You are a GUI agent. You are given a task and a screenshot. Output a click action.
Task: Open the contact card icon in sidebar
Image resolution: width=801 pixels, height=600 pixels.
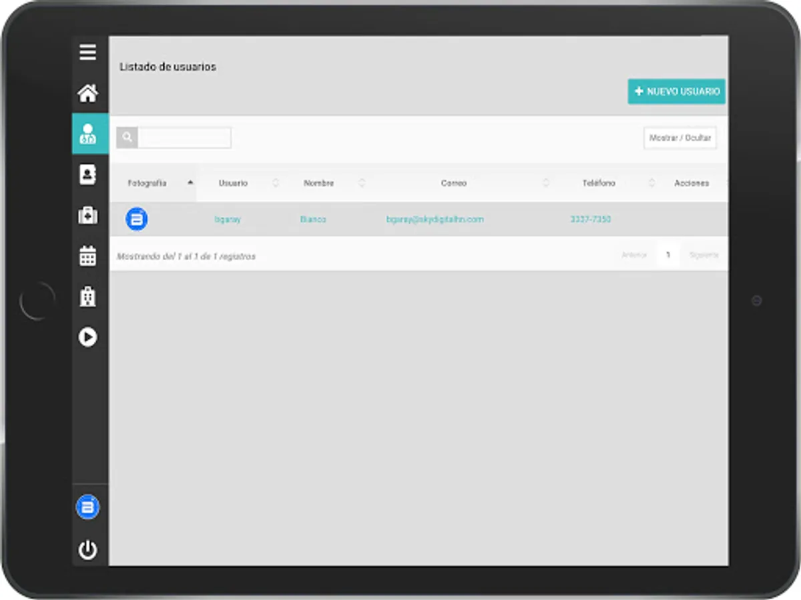[x=87, y=175]
